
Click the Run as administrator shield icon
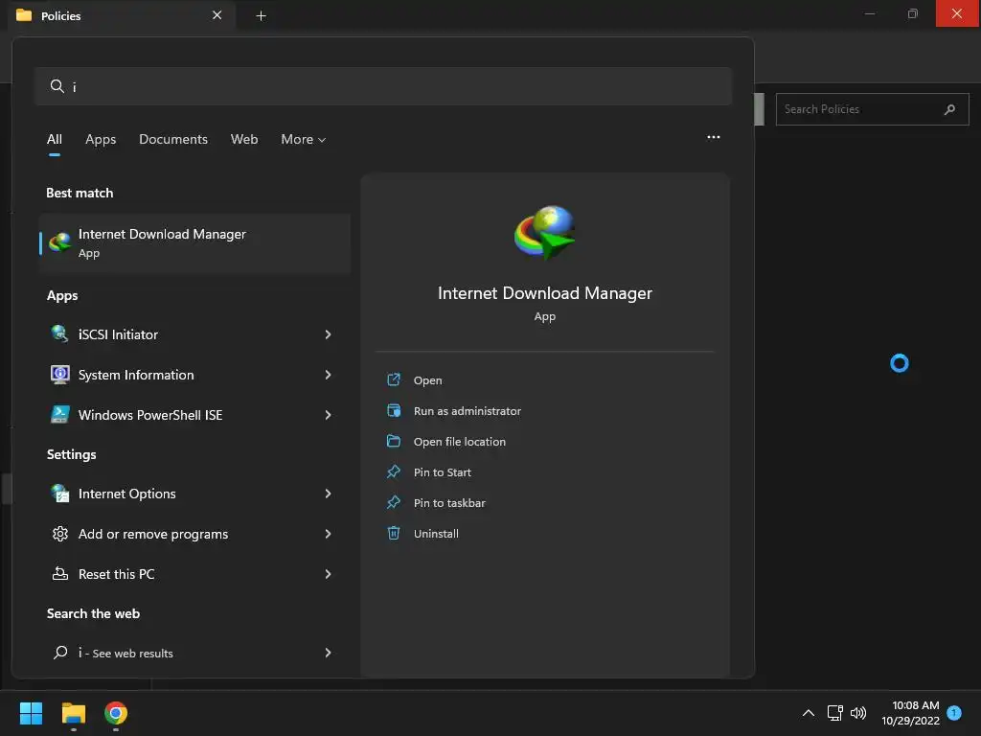point(394,410)
